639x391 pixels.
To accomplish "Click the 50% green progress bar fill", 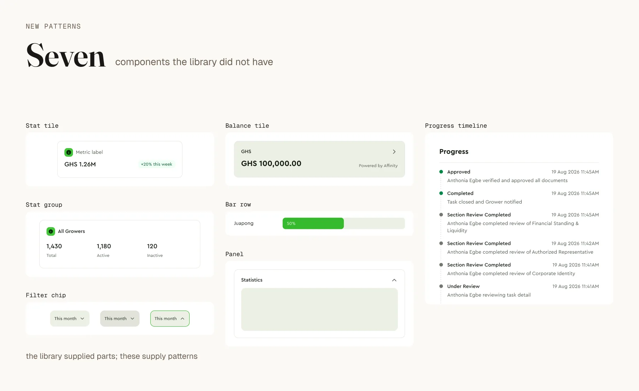I will click(313, 223).
